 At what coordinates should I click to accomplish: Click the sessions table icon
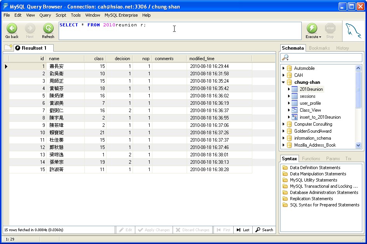point(295,96)
